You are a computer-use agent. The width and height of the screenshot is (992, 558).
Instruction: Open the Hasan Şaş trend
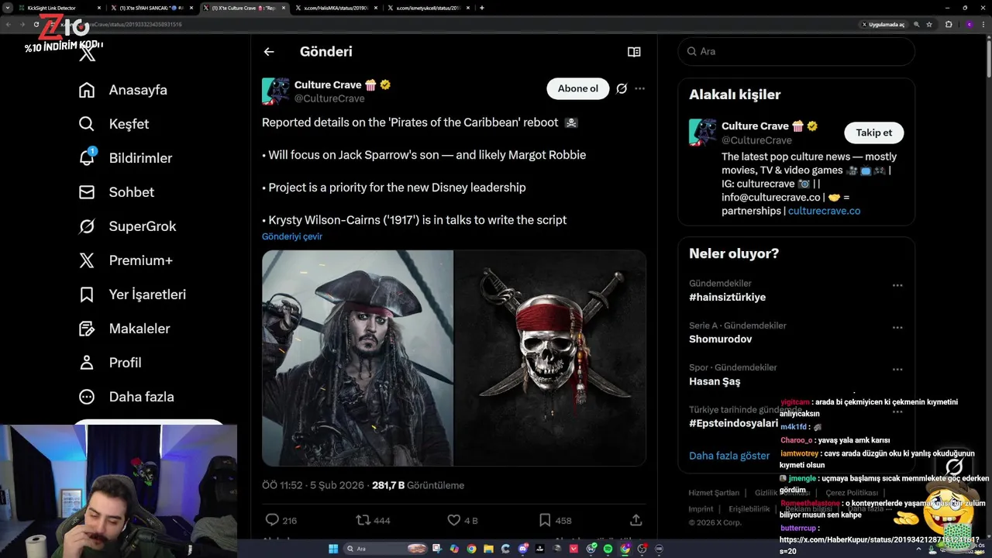pyautogui.click(x=715, y=381)
